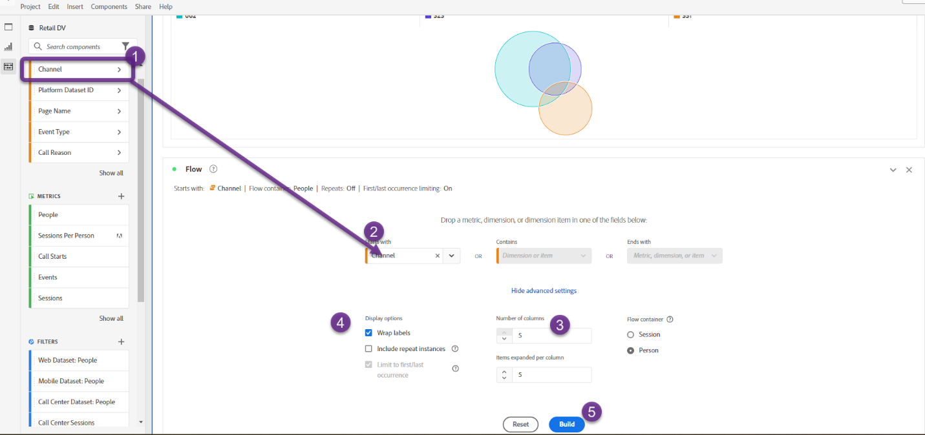This screenshot has height=435, width=925.
Task: Click the filter funnel icon beside search
Action: (x=125, y=46)
